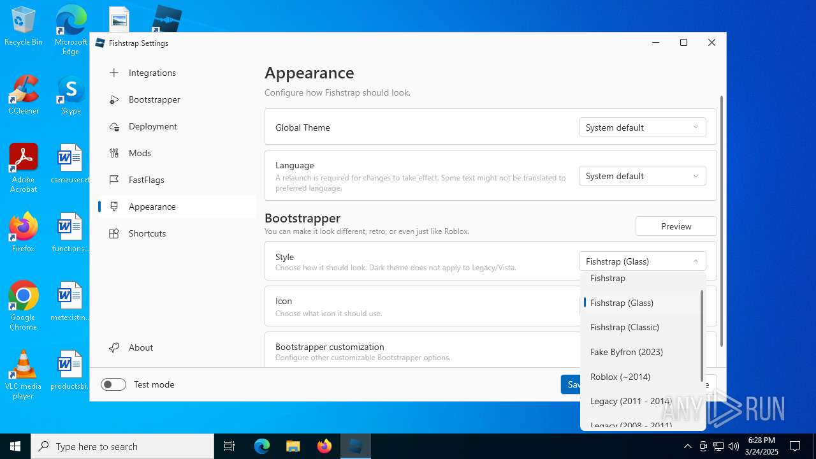Select the Skype desktop icon
The image size is (816, 459).
[x=71, y=96]
